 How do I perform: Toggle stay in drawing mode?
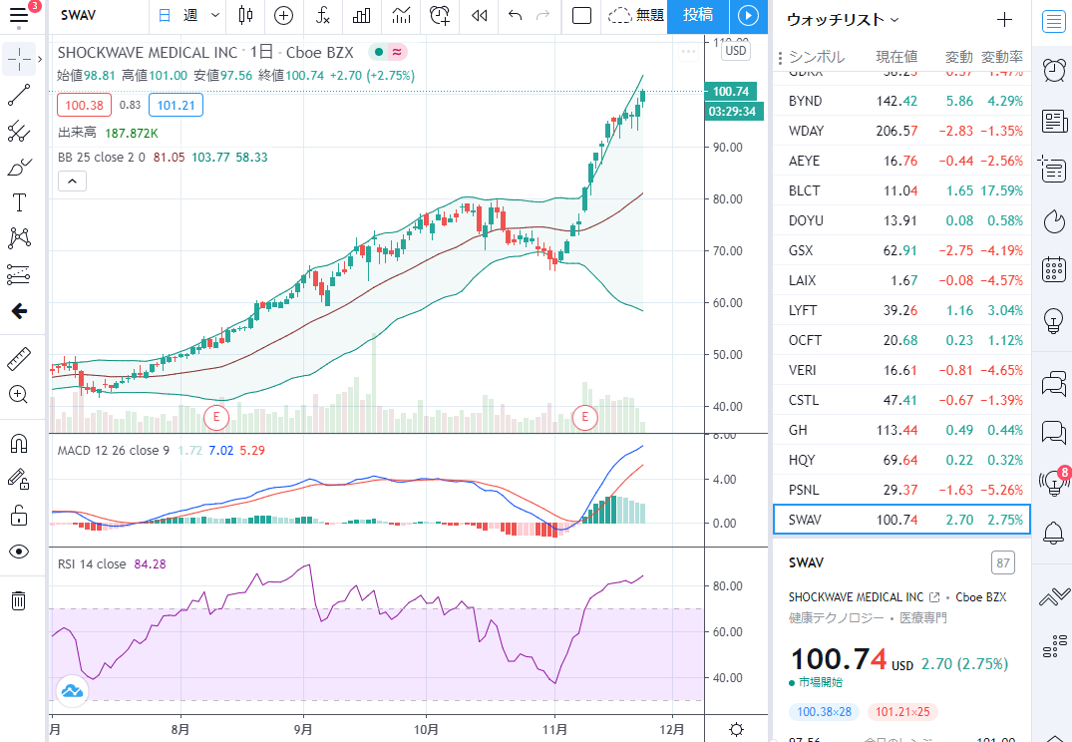(19, 480)
